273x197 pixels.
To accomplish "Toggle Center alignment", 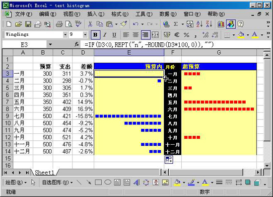I will pyautogui.click(x=136, y=35).
